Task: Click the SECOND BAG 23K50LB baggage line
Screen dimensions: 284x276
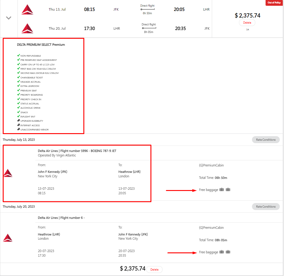Action: (39, 73)
